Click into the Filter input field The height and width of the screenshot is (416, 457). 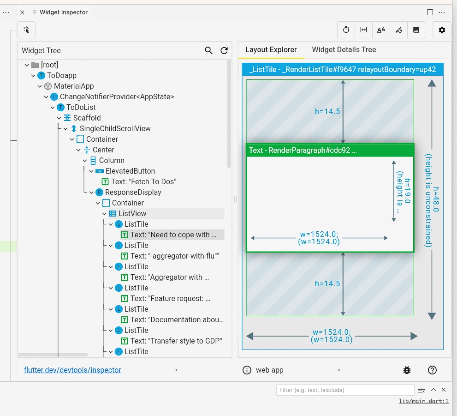tap(345, 390)
